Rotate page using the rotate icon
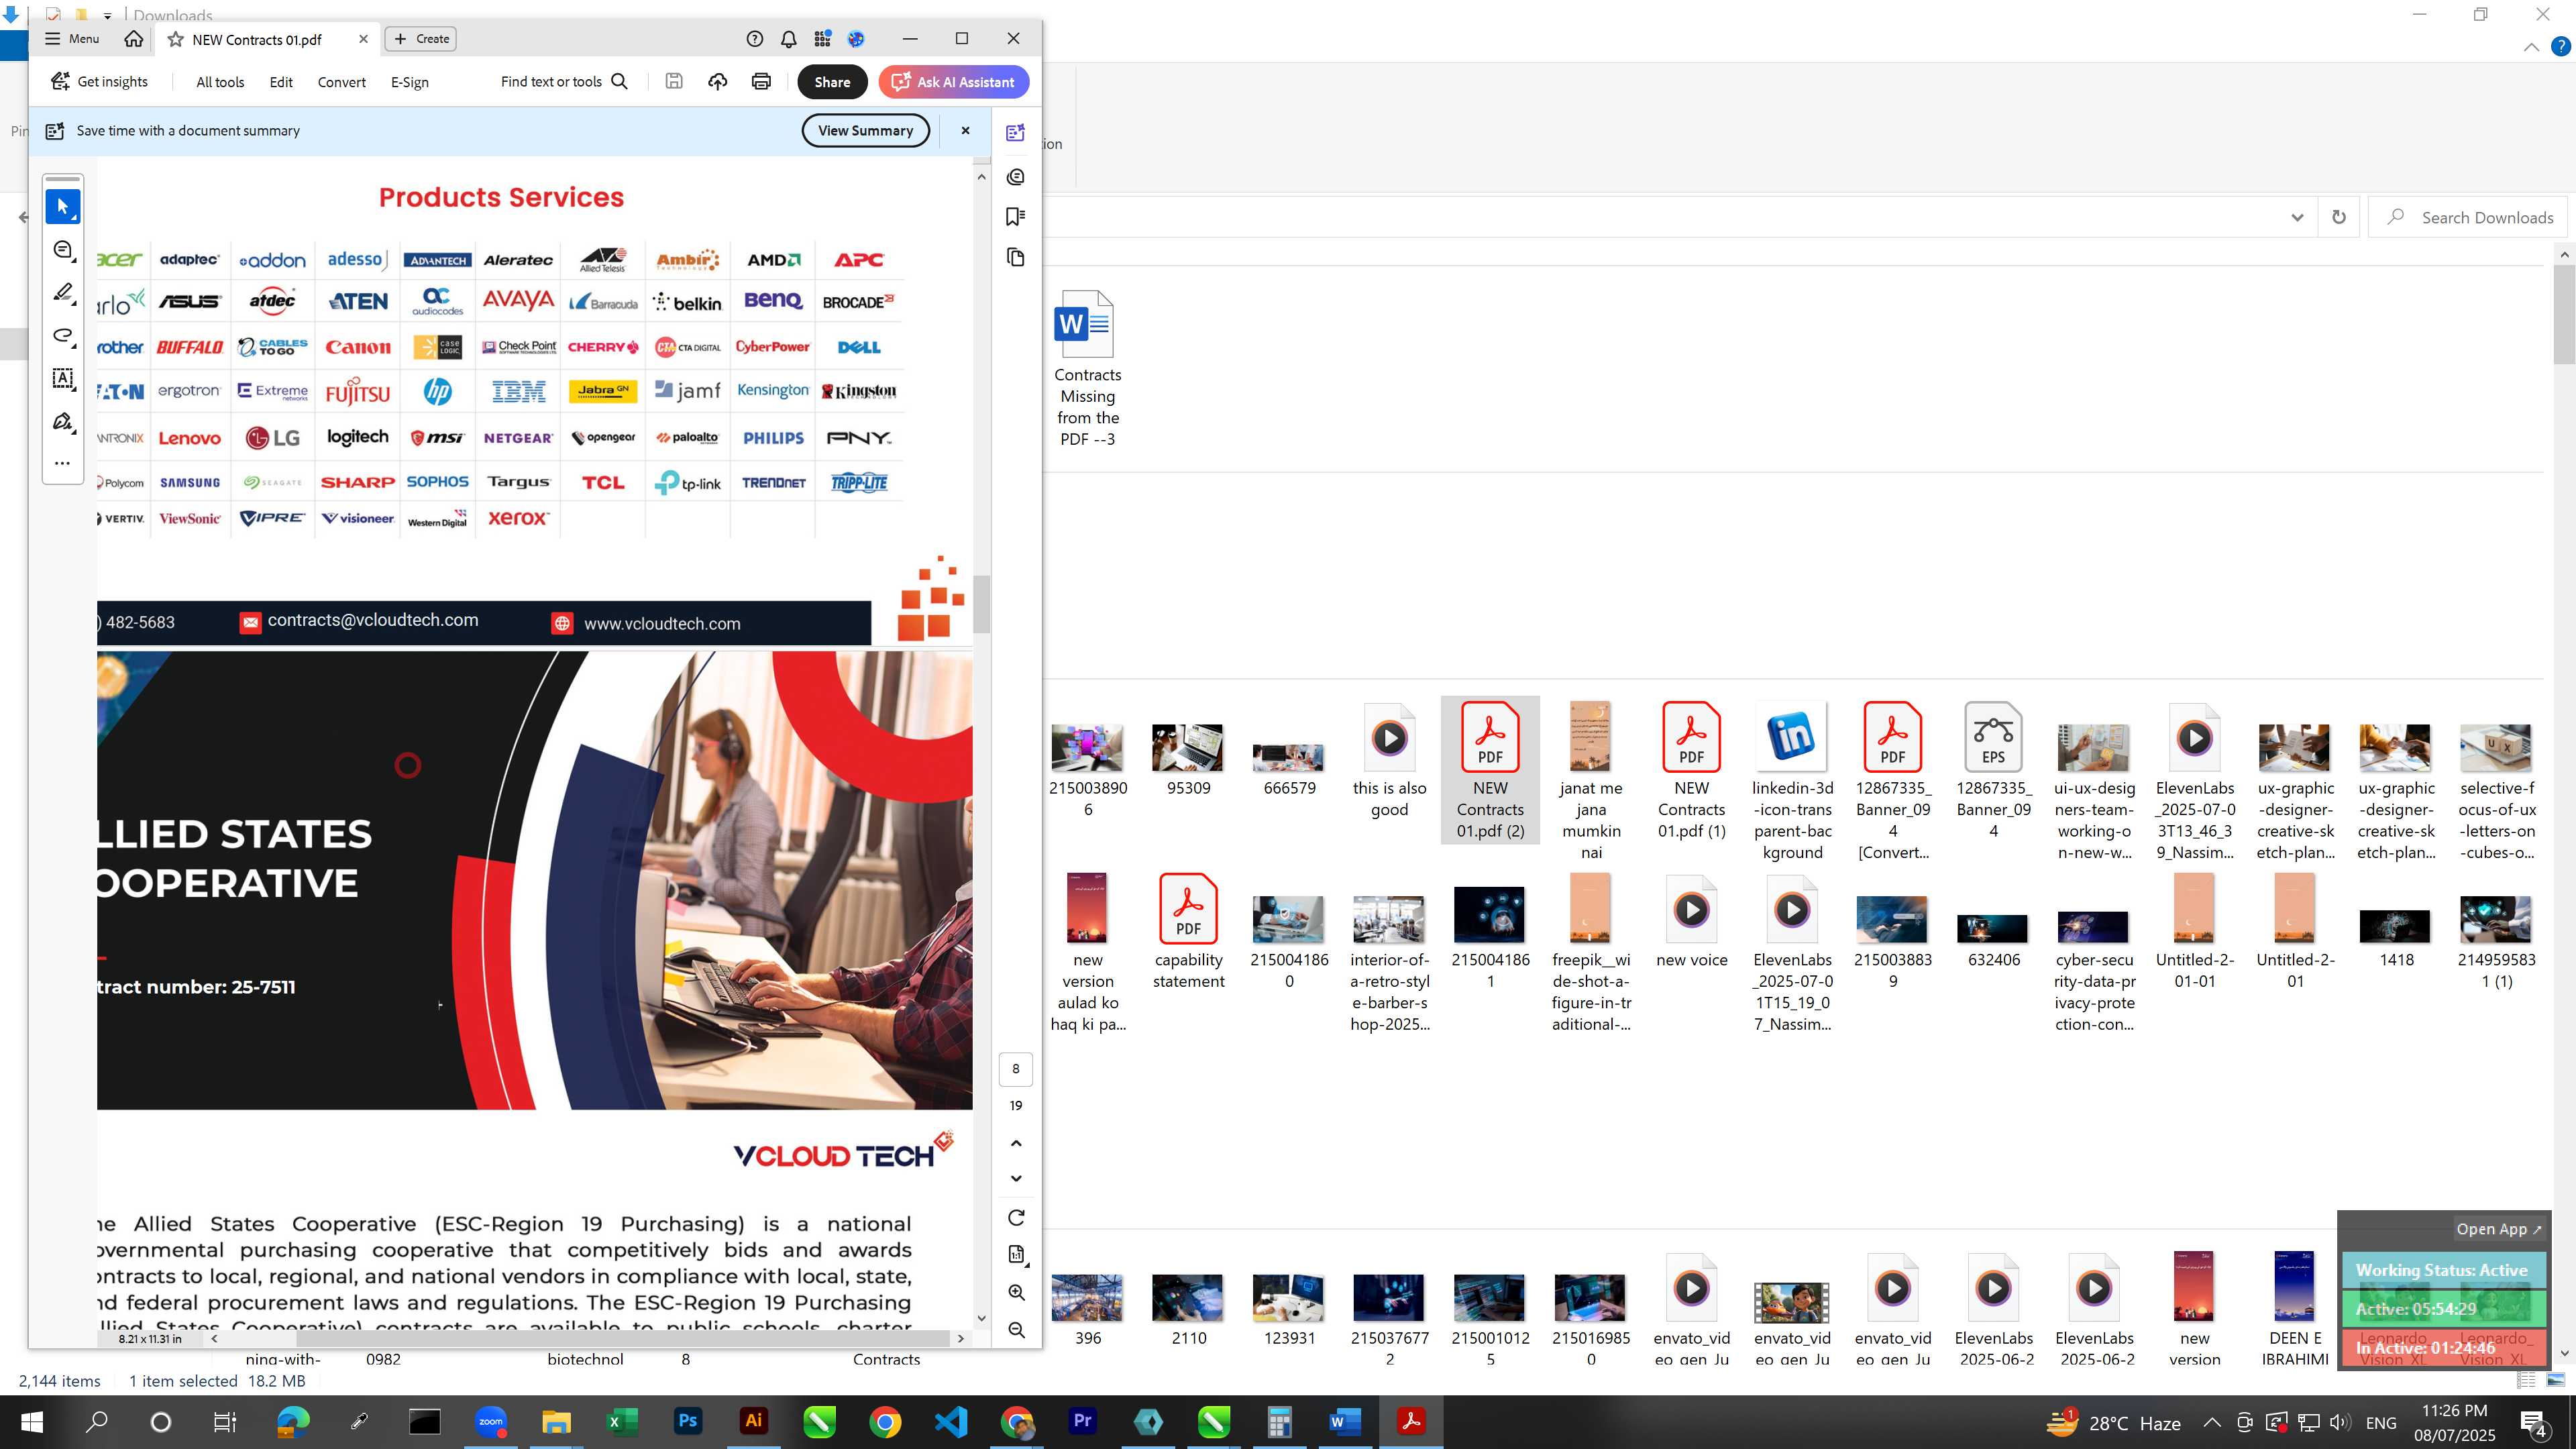This screenshot has height=1449, width=2576. pos(1016,1218)
